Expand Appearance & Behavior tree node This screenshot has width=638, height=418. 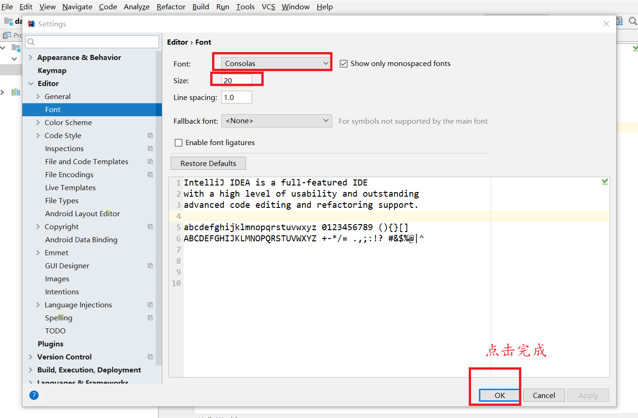click(x=31, y=58)
